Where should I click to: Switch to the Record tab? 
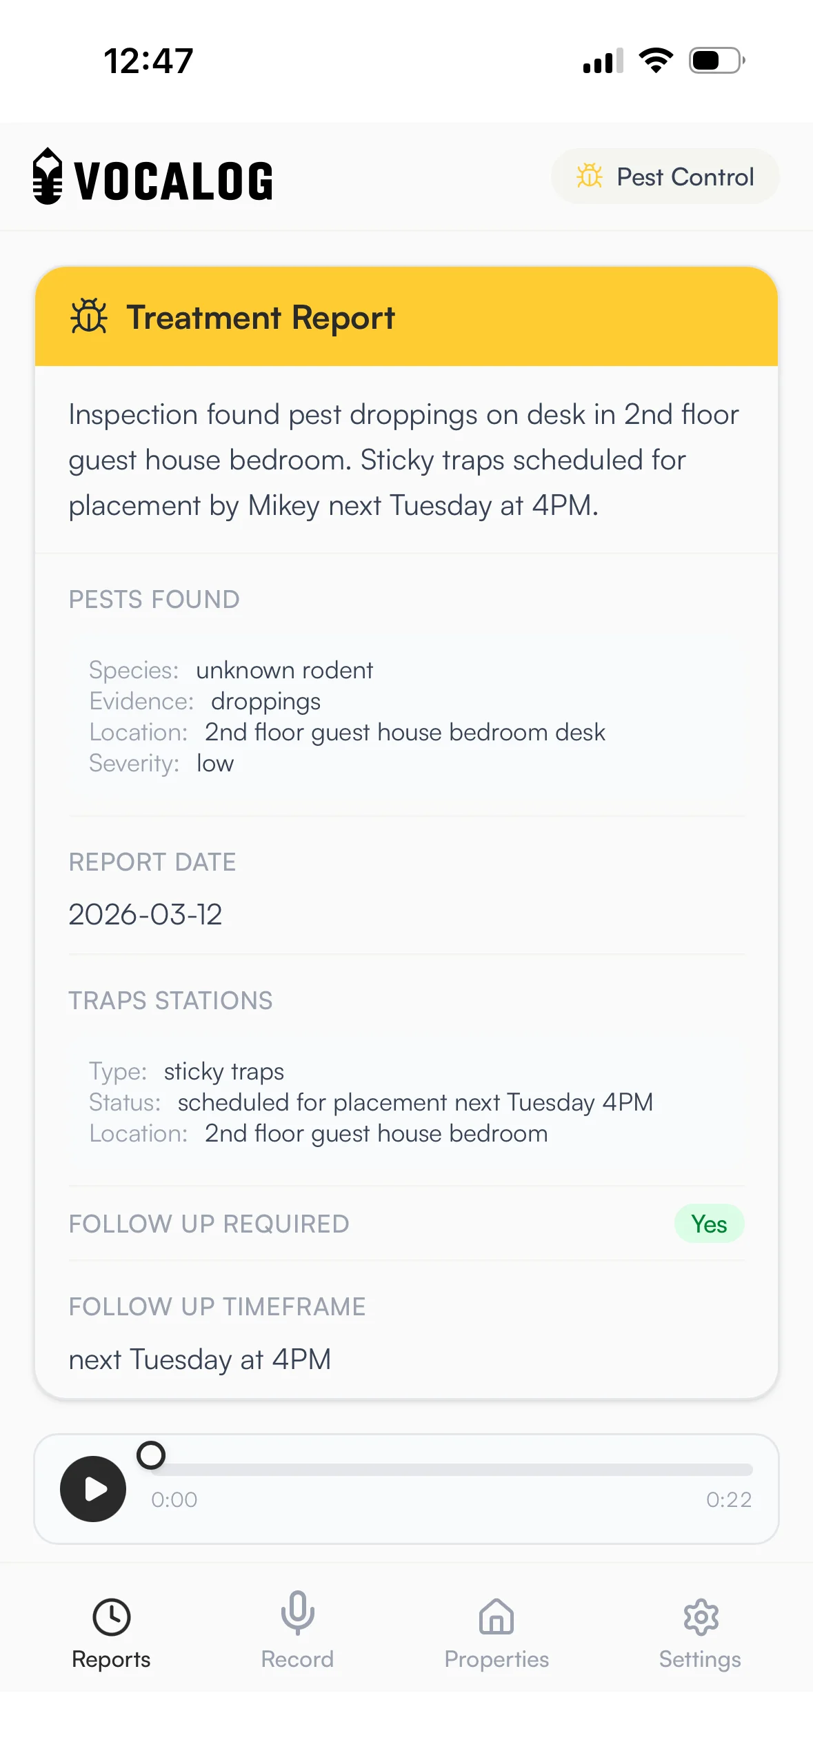click(x=297, y=1632)
